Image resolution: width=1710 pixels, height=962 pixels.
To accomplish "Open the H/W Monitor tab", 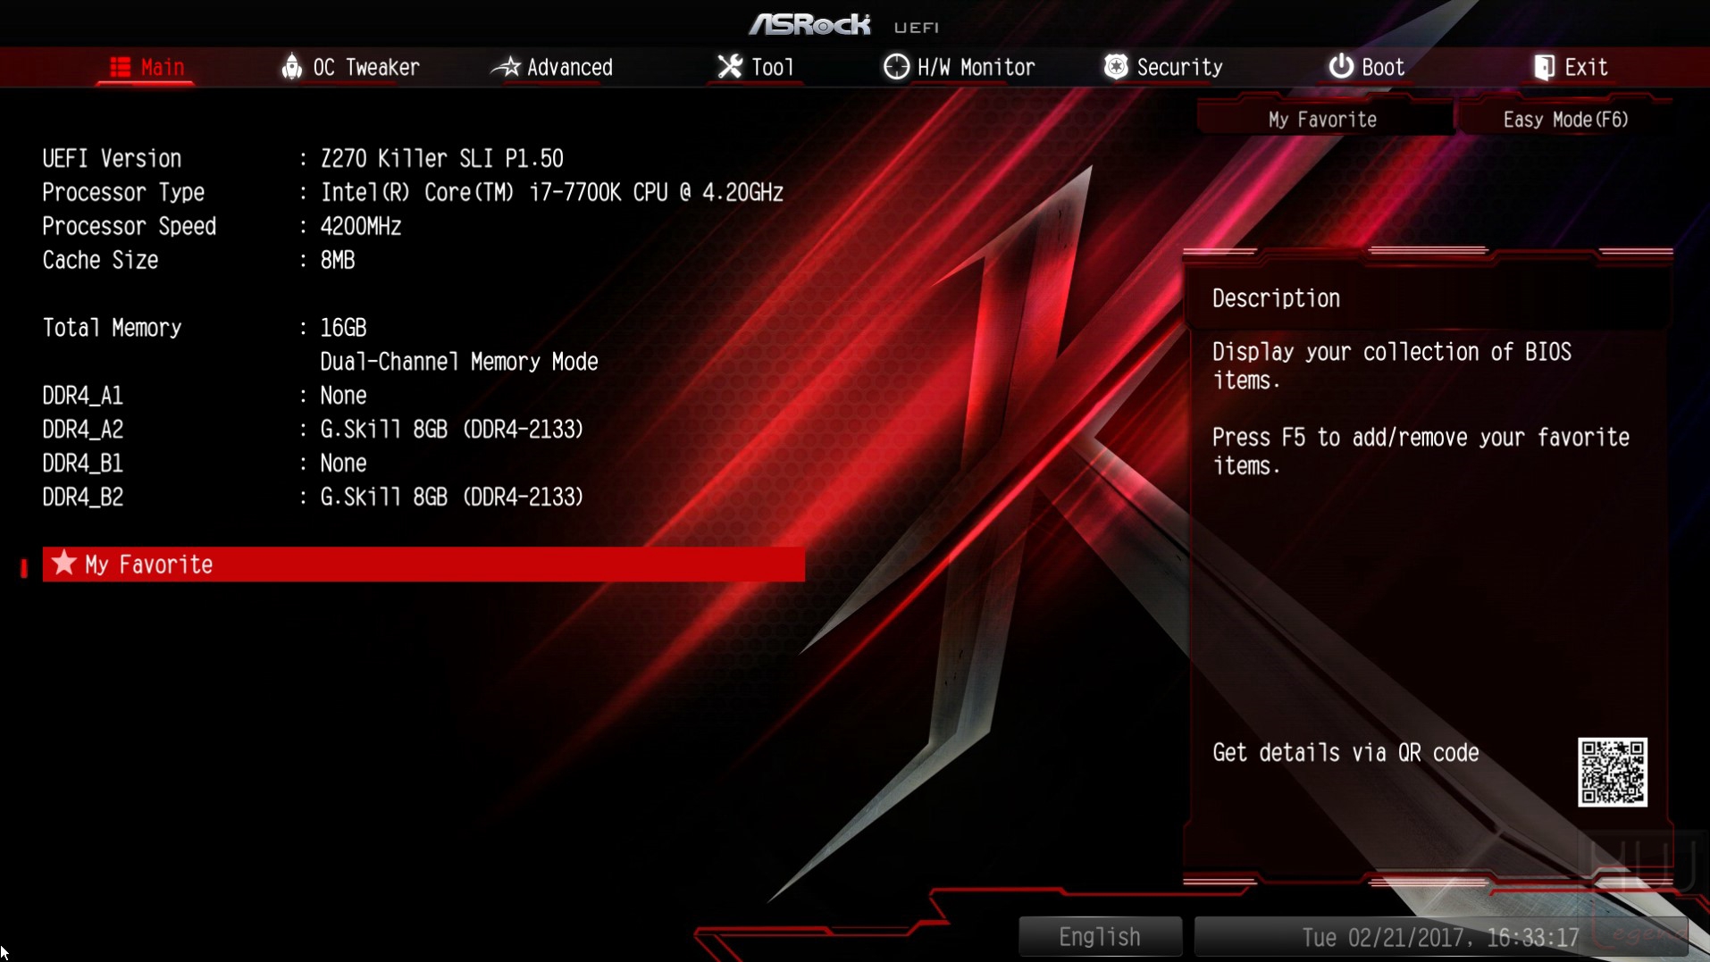I will click(x=960, y=67).
